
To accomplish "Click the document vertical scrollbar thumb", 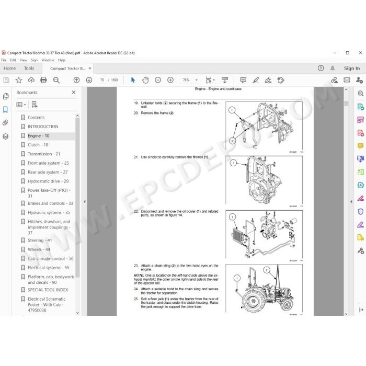I will click(x=346, y=104).
